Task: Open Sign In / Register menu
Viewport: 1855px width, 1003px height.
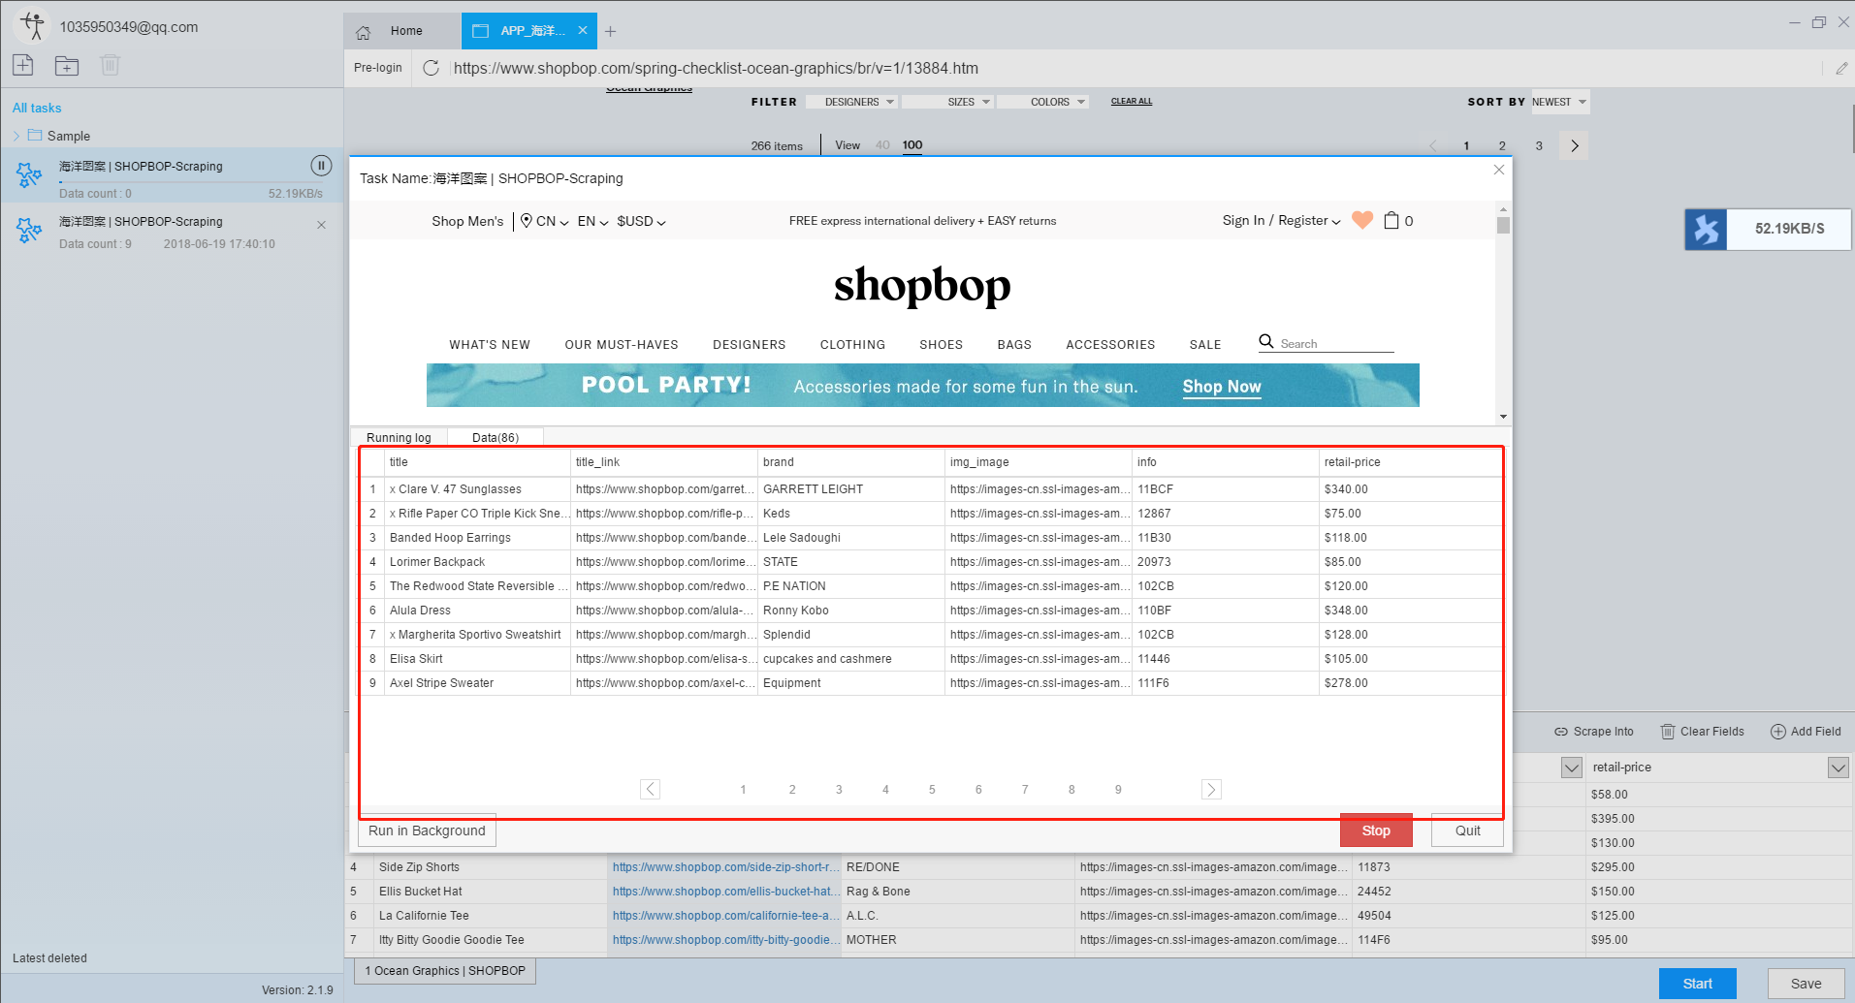Action: pyautogui.click(x=1281, y=220)
